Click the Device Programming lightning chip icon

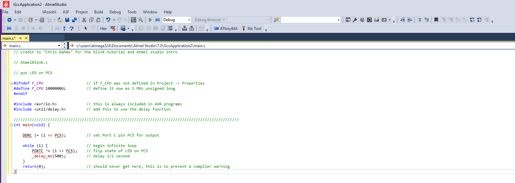(377, 20)
